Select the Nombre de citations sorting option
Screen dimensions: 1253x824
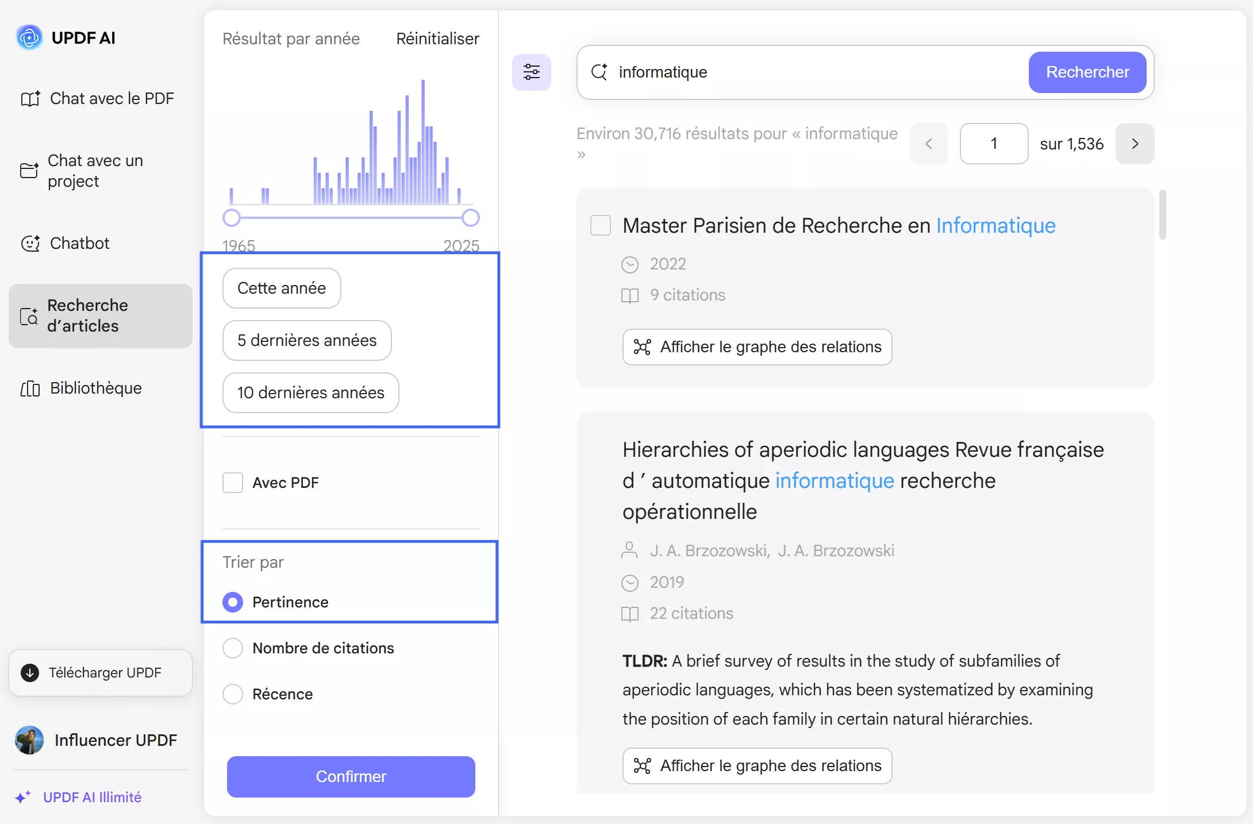(x=233, y=648)
